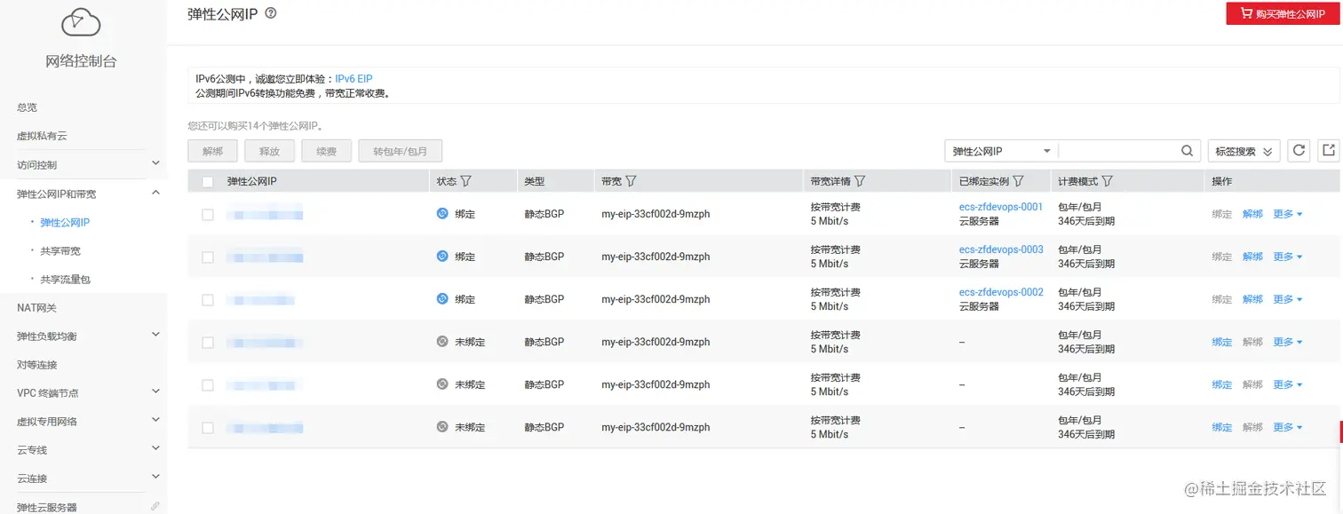This screenshot has height=514, width=1343.
Task: Tick the checkbox for the last unbound row
Action: (x=208, y=427)
